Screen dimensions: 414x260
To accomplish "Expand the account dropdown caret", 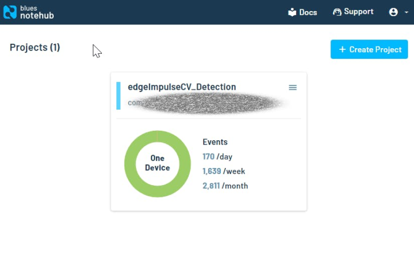I will 406,12.
